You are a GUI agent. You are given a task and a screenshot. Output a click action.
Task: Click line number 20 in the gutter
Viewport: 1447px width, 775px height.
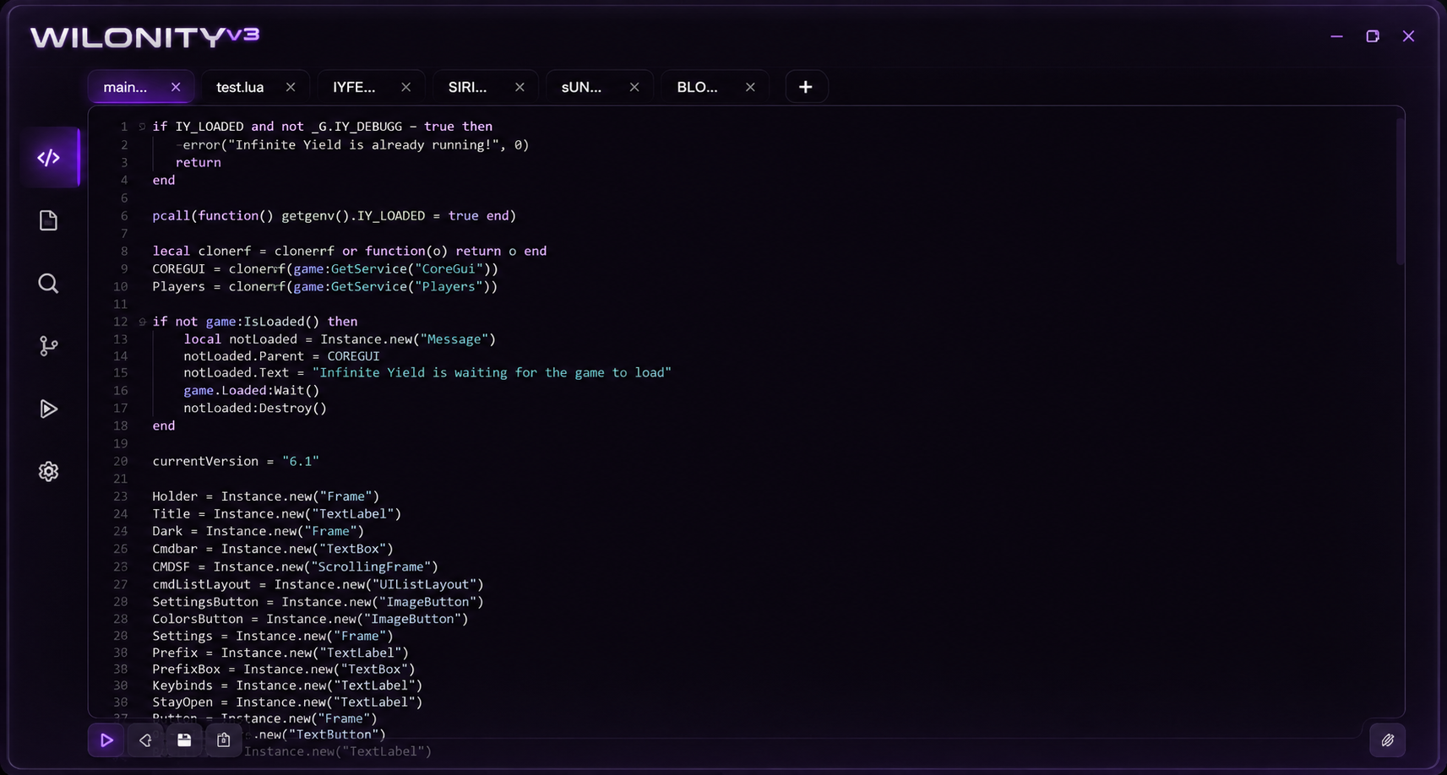121,462
